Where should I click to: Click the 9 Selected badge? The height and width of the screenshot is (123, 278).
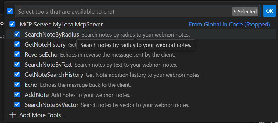[245, 12]
